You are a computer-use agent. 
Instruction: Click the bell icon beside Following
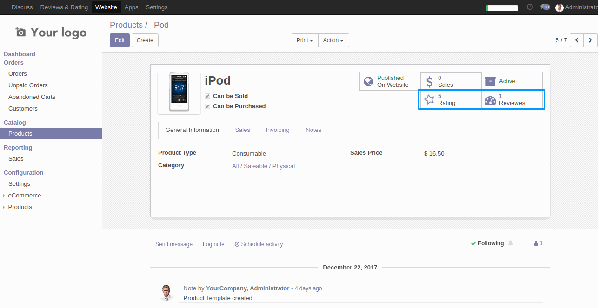[x=511, y=243]
